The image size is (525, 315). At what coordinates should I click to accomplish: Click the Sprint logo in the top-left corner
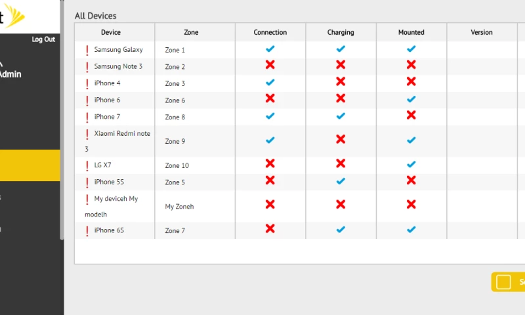pyautogui.click(x=13, y=16)
